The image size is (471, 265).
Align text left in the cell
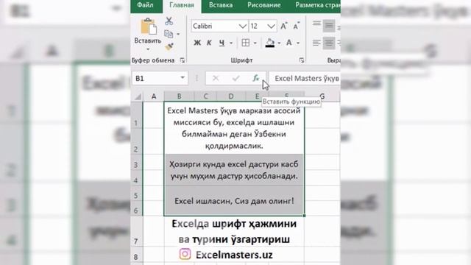pyautogui.click(x=316, y=43)
